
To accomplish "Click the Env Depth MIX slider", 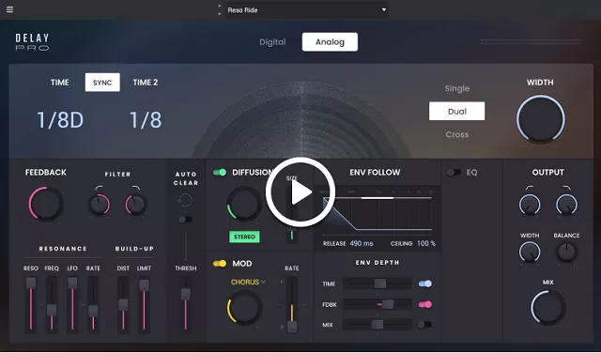I will click(378, 325).
